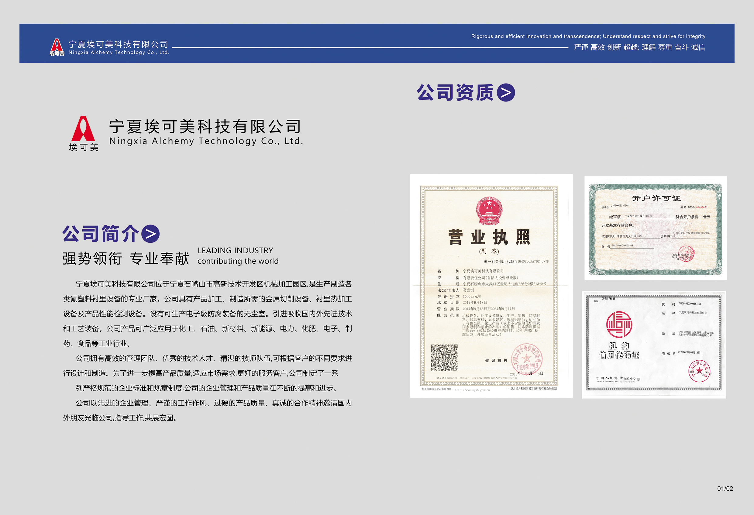Click paragraph starting 公司拥有高效的管理团队
This screenshot has width=754, height=515.
tap(207, 366)
